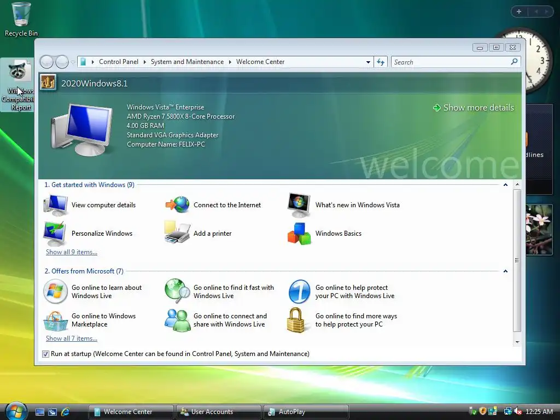Click the user account chess picture
The image size is (560, 420).
click(48, 83)
